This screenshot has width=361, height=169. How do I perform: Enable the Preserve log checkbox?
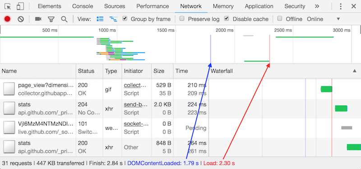pos(182,18)
